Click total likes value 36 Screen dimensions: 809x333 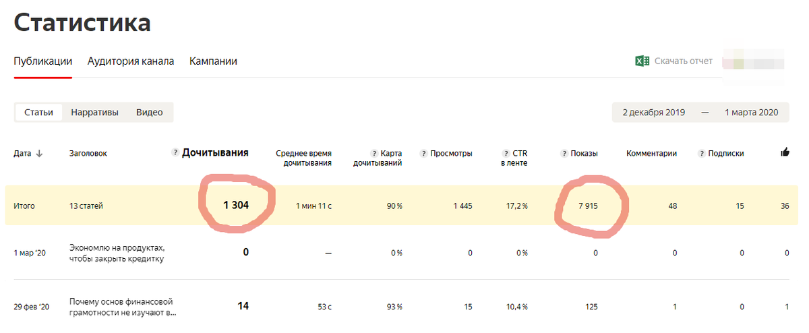785,206
